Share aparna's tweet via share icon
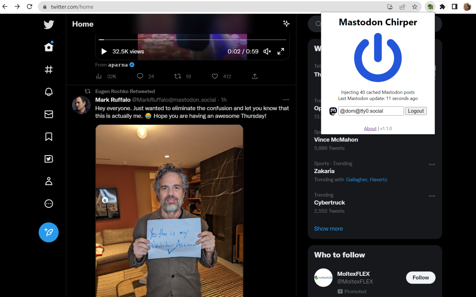476x297 pixels. [x=255, y=76]
